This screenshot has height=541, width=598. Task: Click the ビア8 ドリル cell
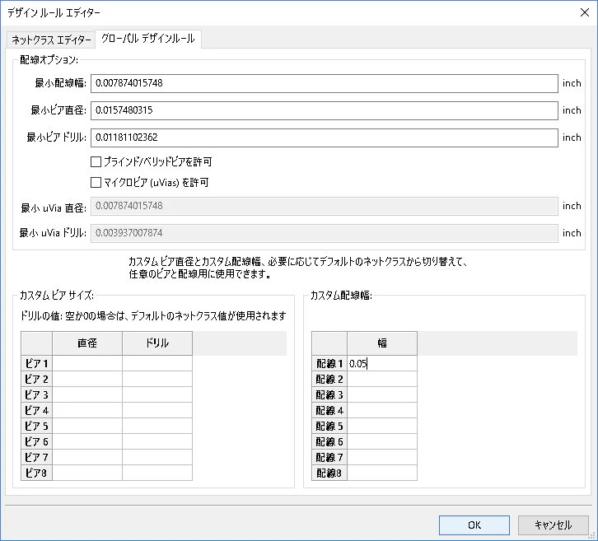point(157,473)
